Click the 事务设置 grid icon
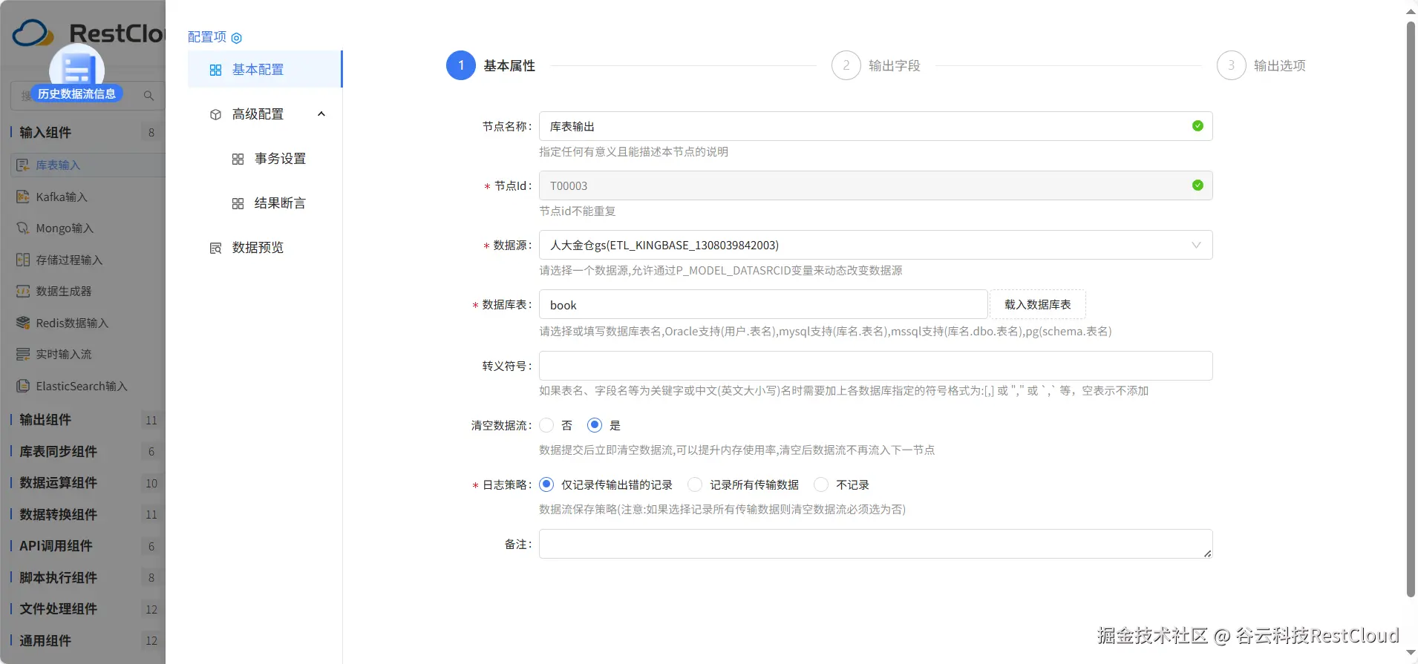Viewport: 1418px width, 664px height. coord(238,159)
